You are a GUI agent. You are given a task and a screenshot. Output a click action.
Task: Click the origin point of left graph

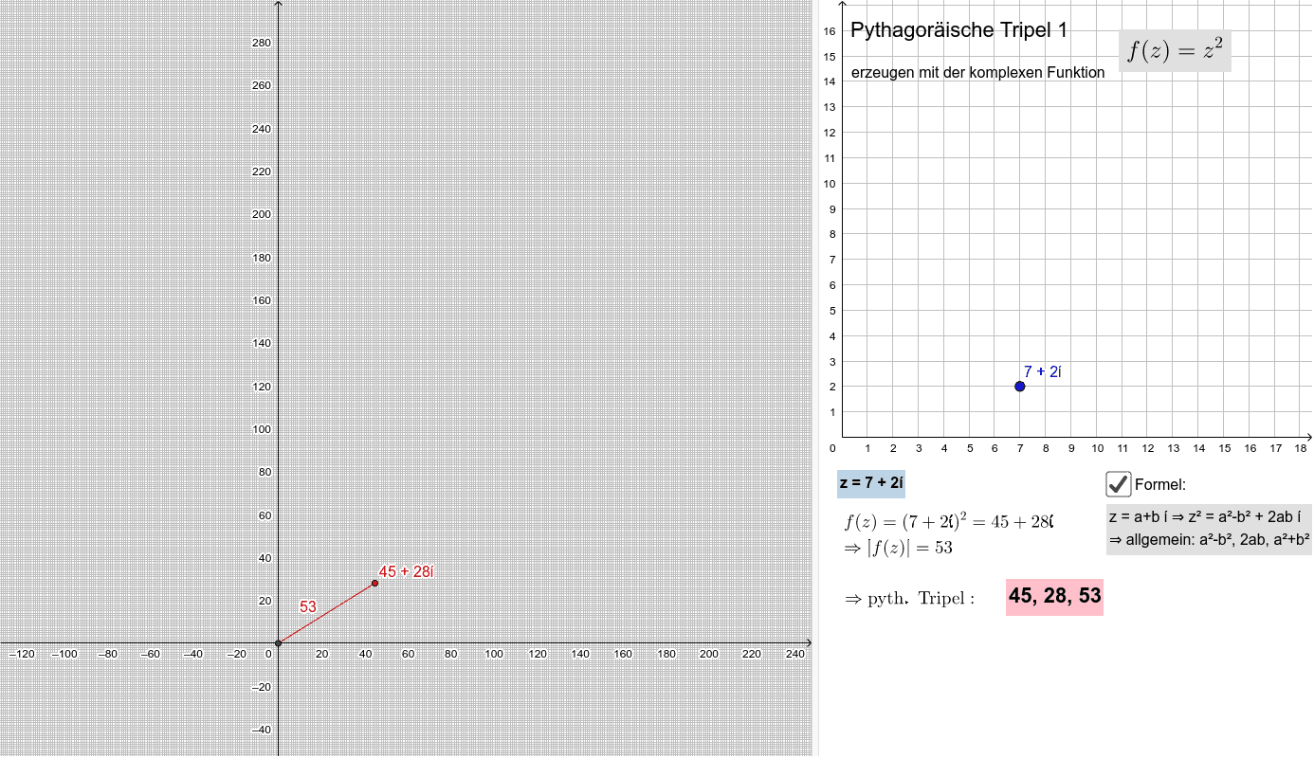click(278, 643)
